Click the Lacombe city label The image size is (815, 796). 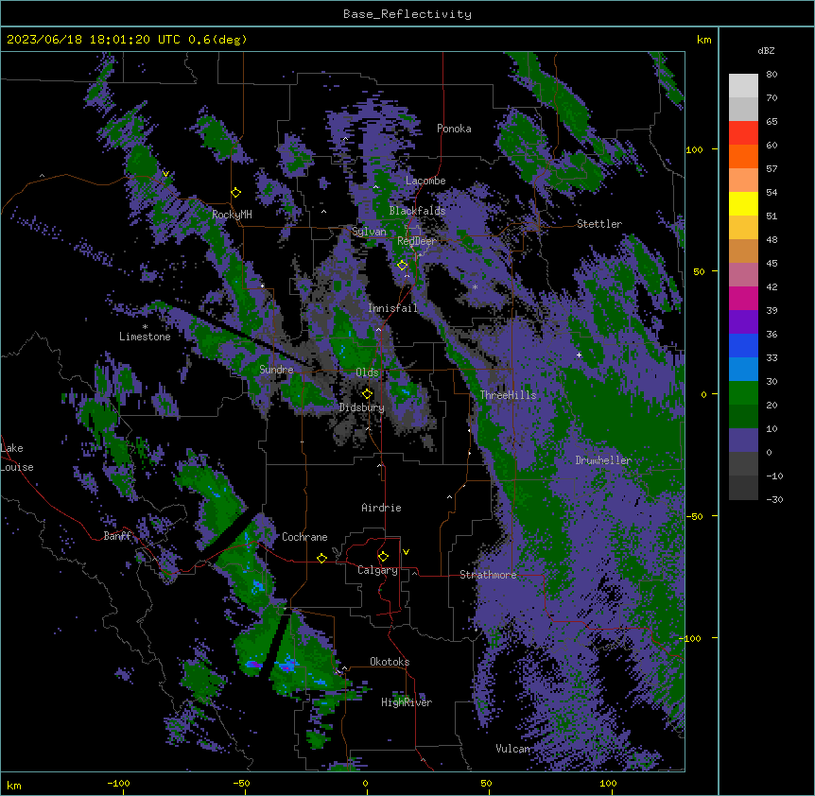[x=425, y=181]
